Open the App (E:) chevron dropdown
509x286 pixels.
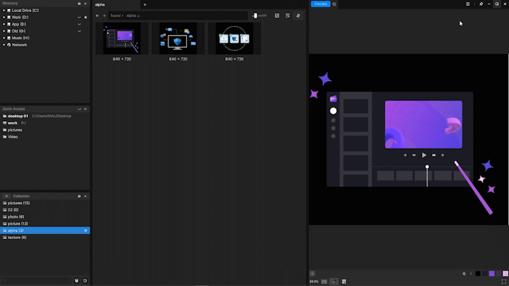(79, 24)
